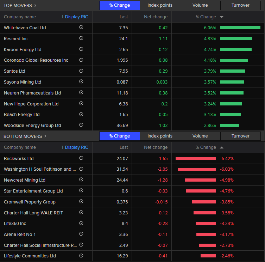Click the clock icon beside Coronado Global Resources Inc
The width and height of the screenshot is (265, 262).
pyautogui.click(x=81, y=60)
